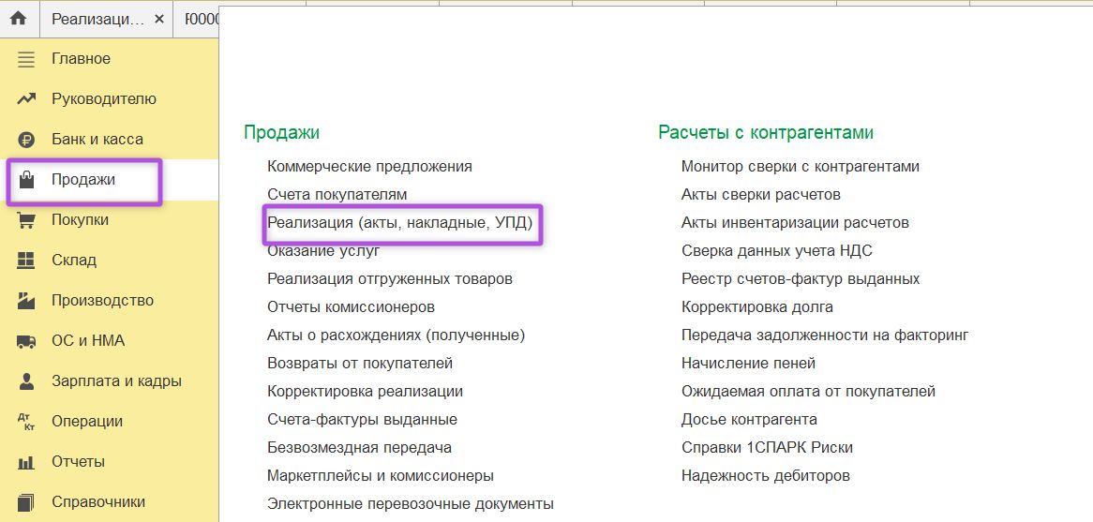1093x522 pixels.
Task: Click the Справочники books icon
Action: 26,502
